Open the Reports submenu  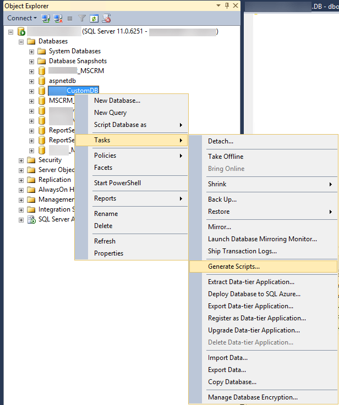pos(132,198)
